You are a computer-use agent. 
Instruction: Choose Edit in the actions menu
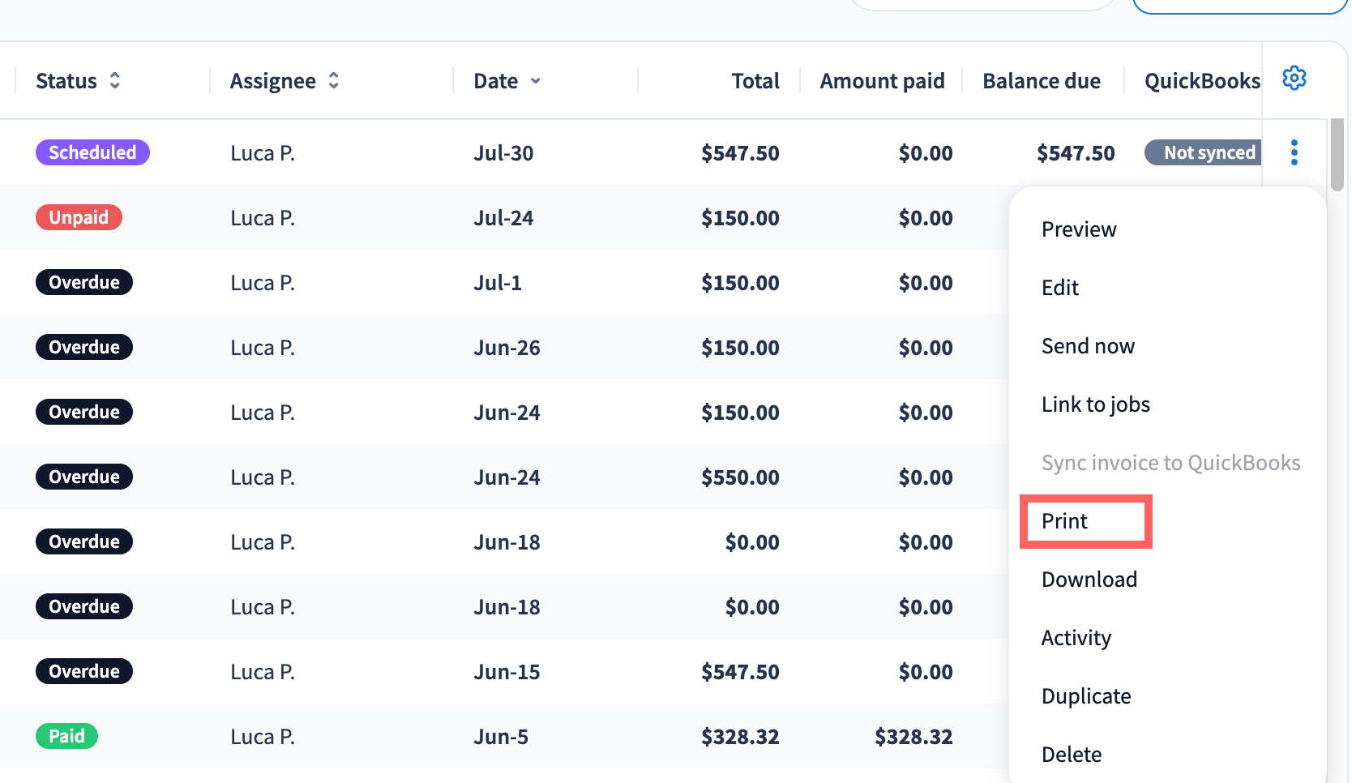[x=1060, y=288]
